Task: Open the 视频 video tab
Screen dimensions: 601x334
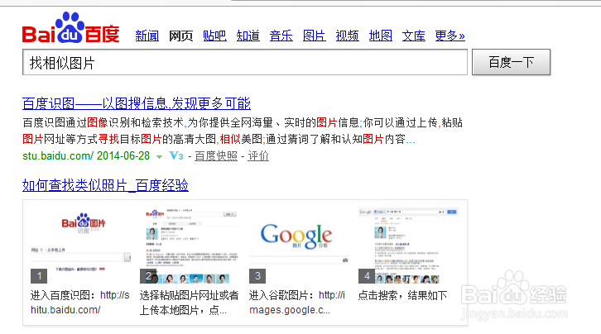Action: pyautogui.click(x=347, y=36)
